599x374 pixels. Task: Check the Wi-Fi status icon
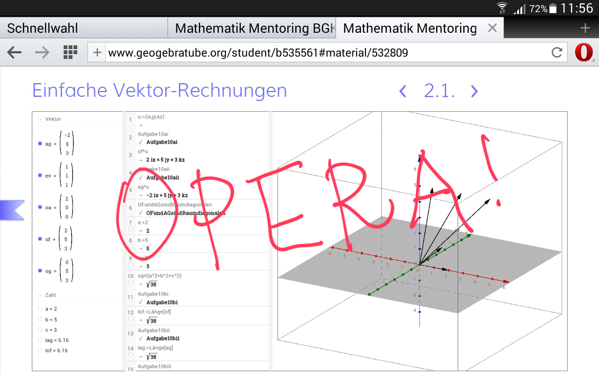coord(503,8)
